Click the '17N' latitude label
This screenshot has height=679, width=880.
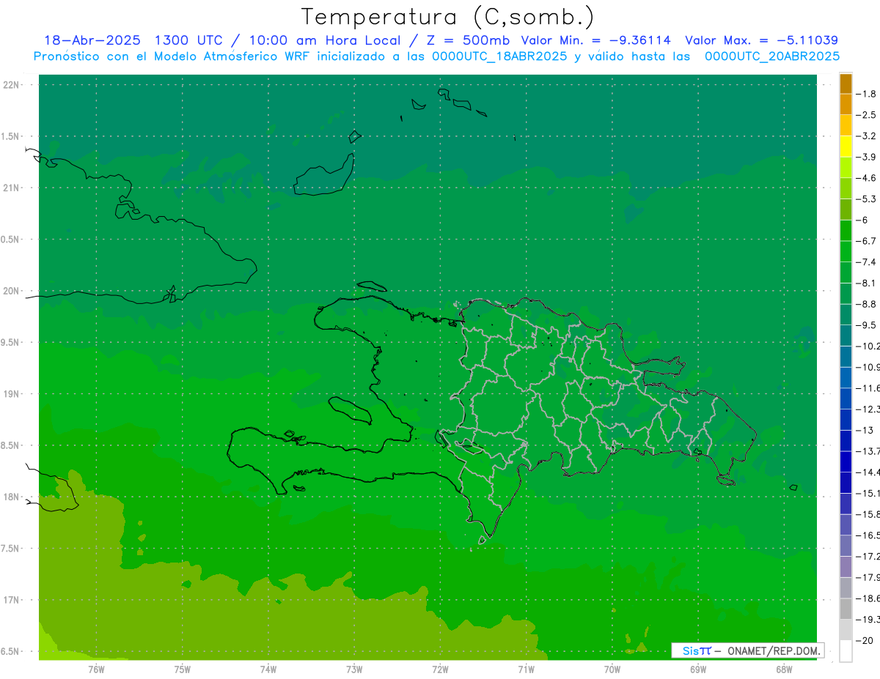tap(12, 600)
